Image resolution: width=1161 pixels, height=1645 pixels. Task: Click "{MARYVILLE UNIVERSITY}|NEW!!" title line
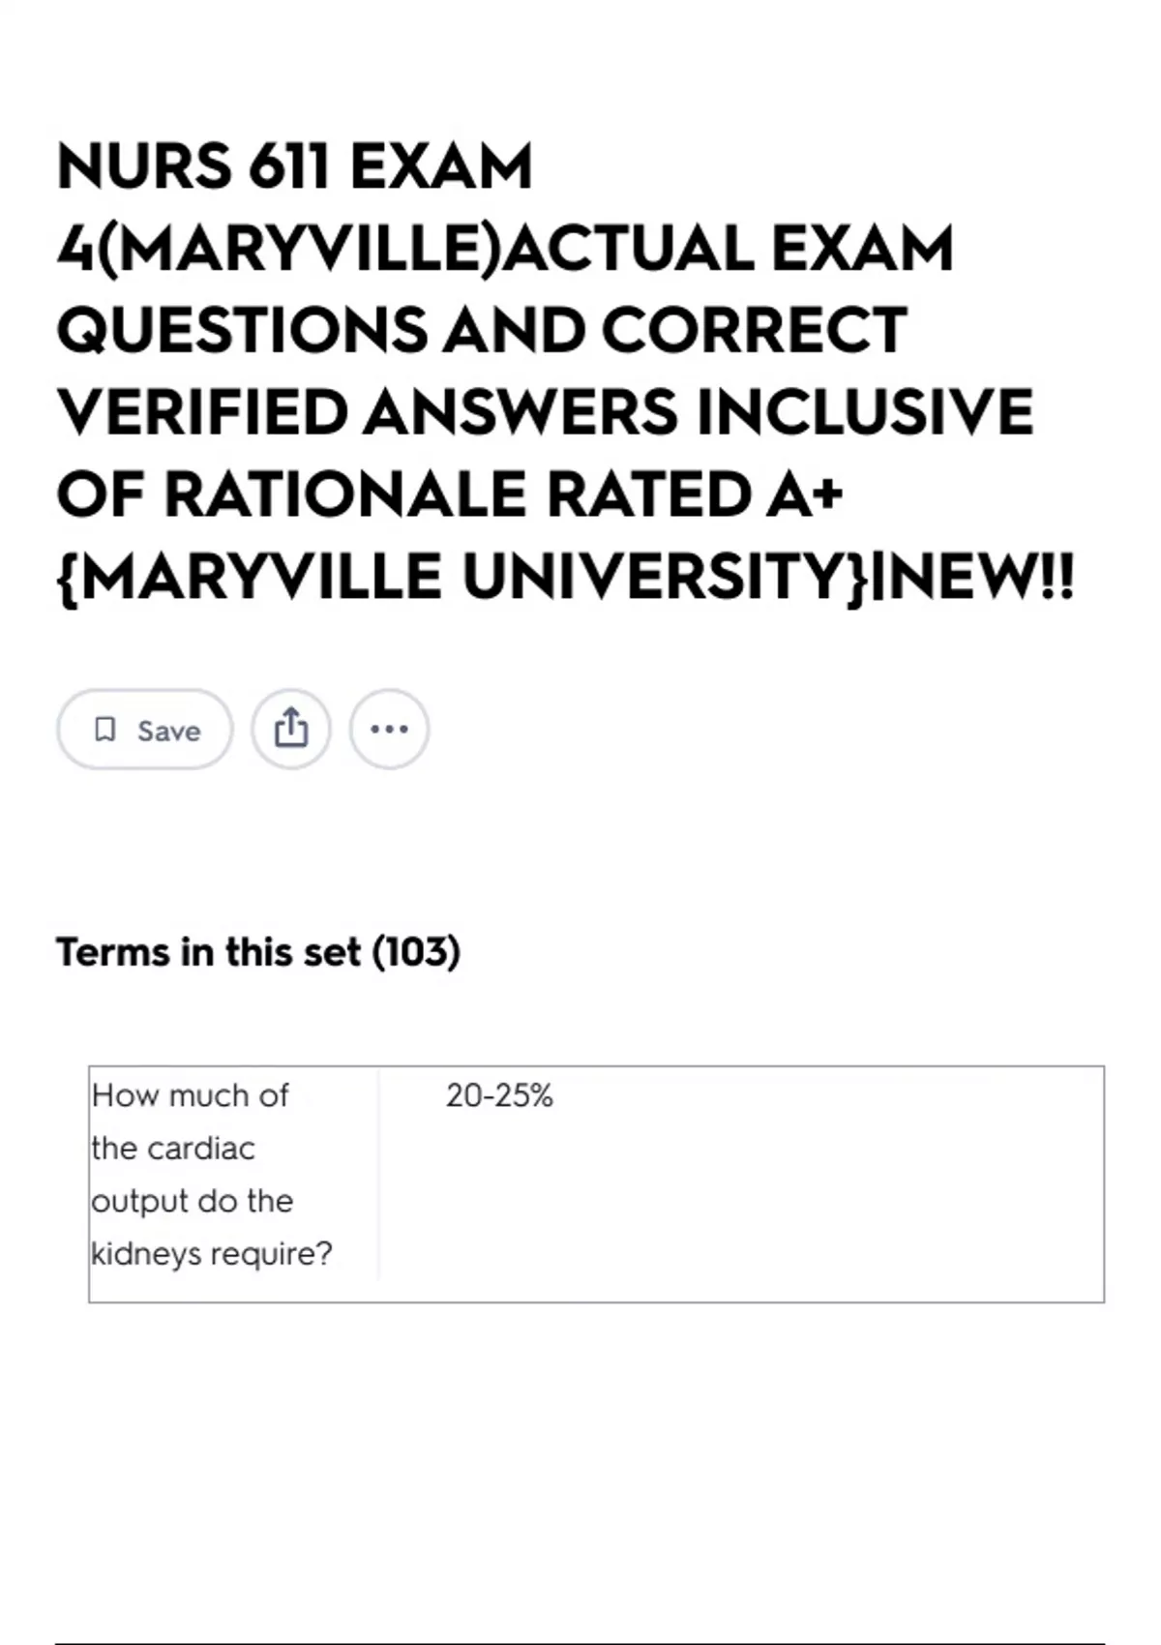(x=566, y=578)
